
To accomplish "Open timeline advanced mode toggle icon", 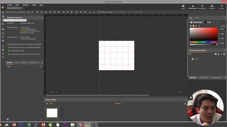I will point(185,103).
